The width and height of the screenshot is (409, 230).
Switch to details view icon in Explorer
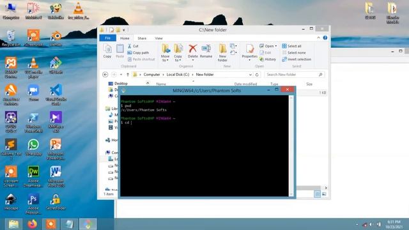pyautogui.click(x=317, y=194)
